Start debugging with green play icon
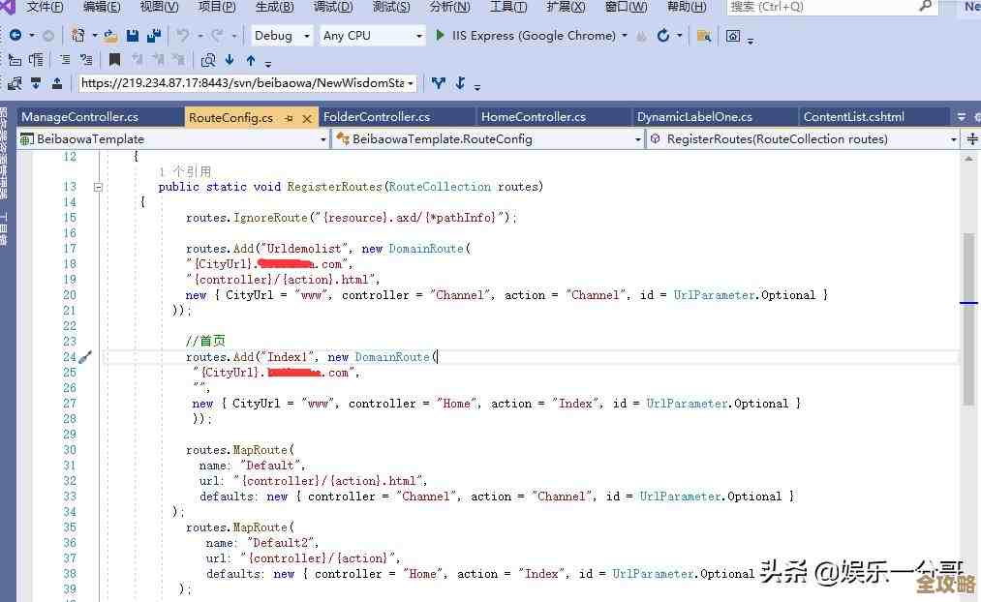Screen dimensions: 981x602 tap(441, 36)
